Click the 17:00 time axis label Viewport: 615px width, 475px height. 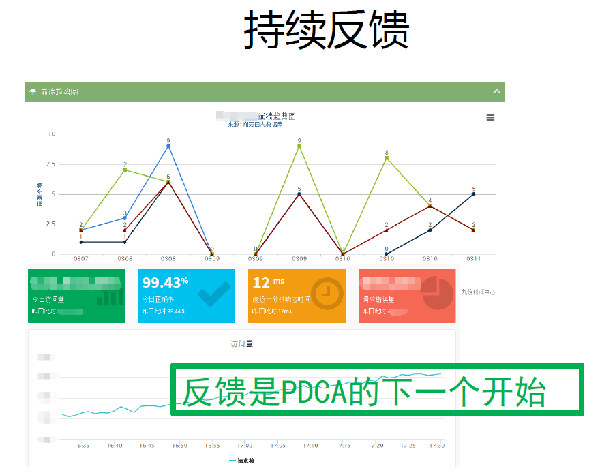245,446
